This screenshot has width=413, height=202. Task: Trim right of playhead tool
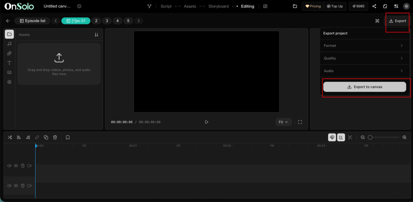tap(28, 137)
